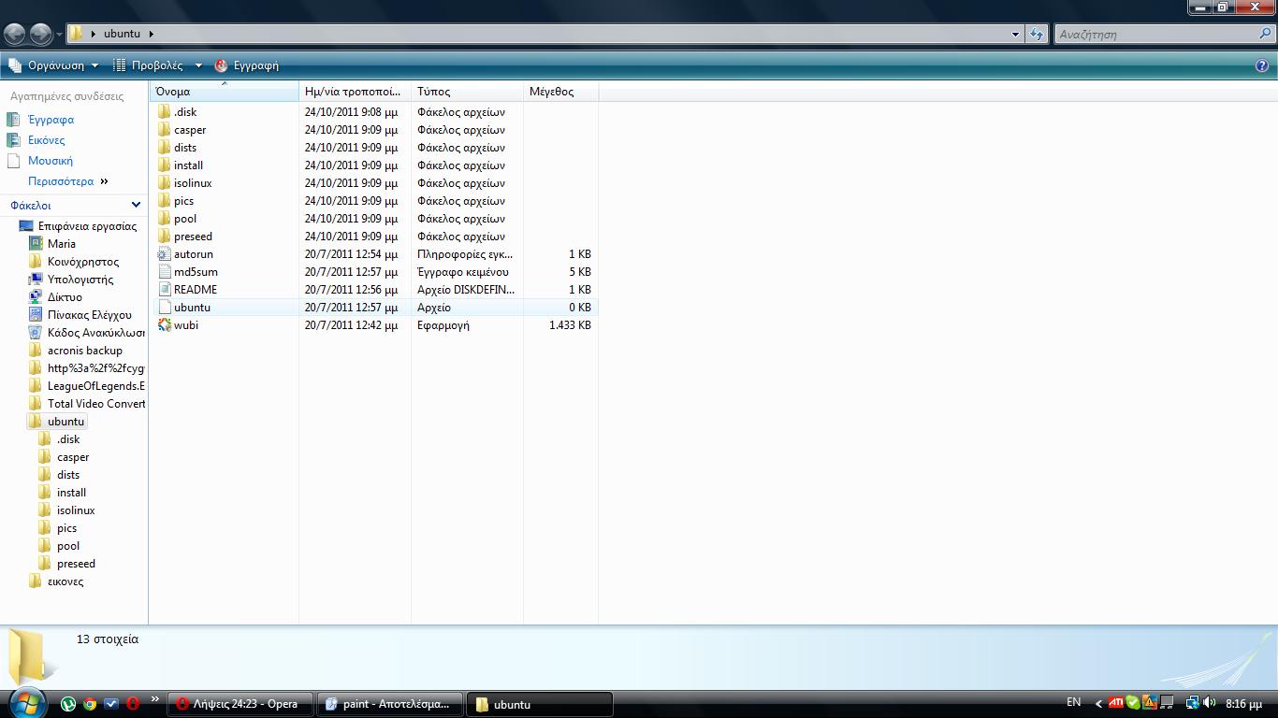
Task: Select dists folder icon in file list
Action: pos(165,148)
